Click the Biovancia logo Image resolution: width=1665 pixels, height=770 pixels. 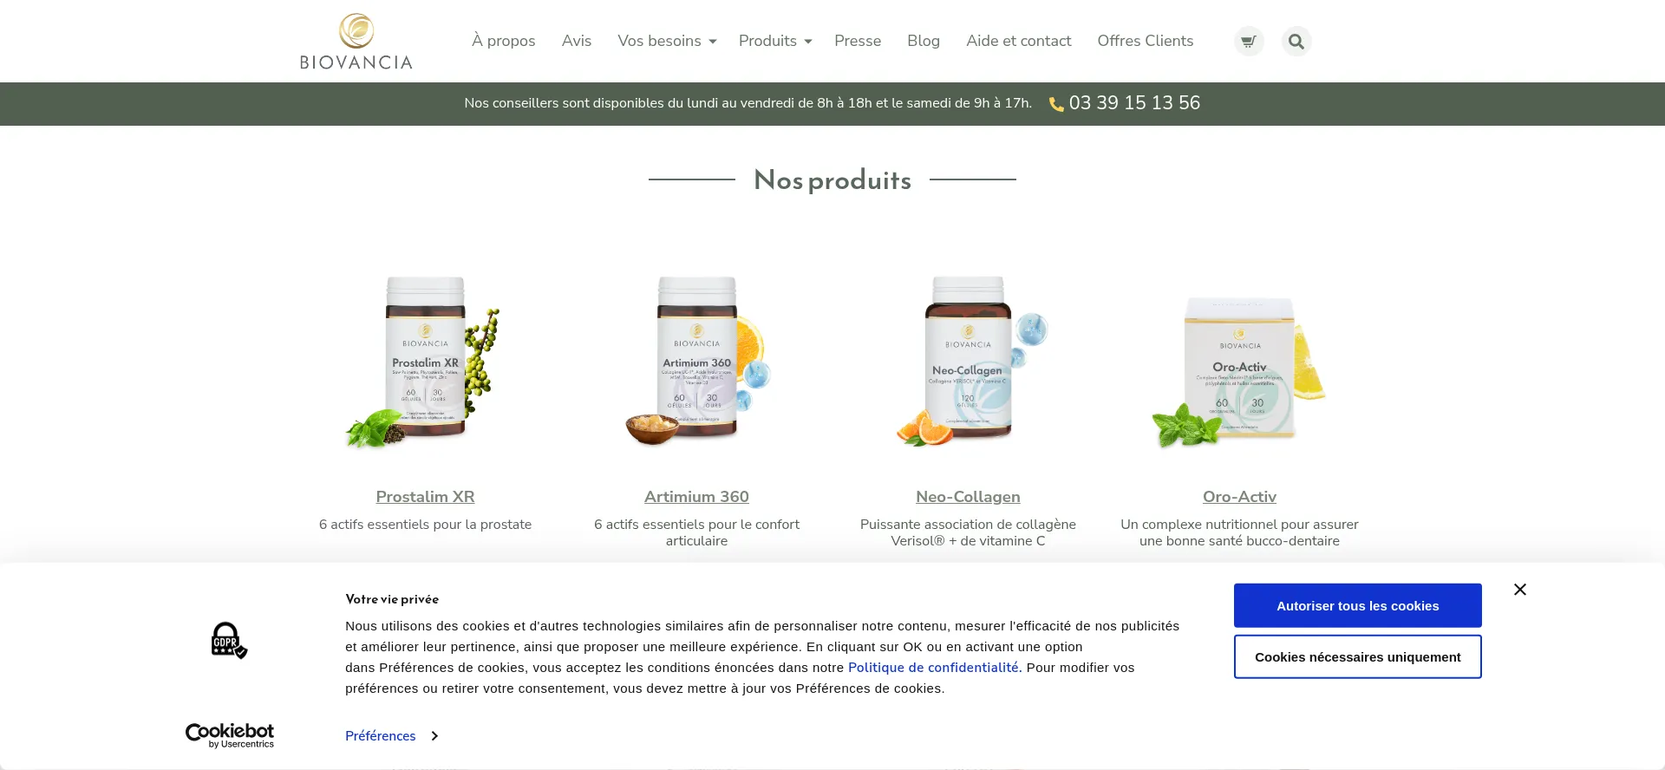356,41
